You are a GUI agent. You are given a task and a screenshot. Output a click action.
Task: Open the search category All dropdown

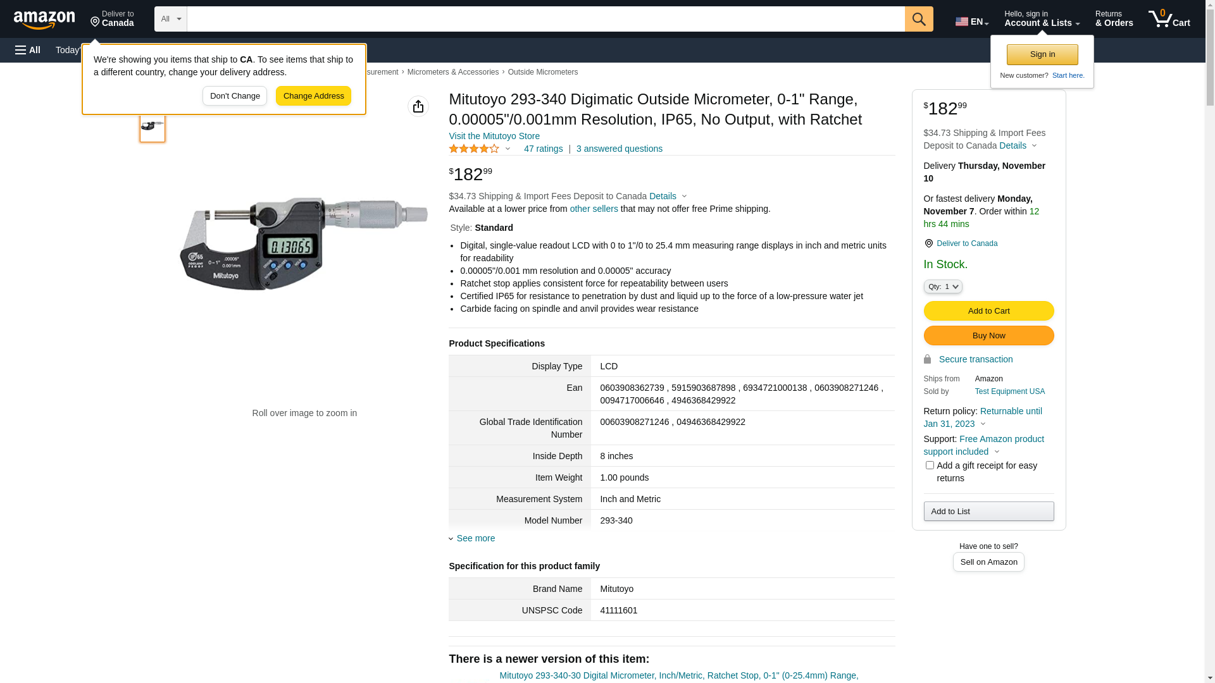170,19
